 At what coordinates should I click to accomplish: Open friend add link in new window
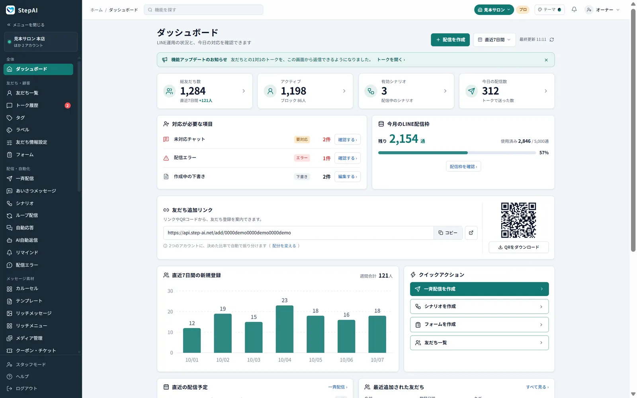point(471,233)
